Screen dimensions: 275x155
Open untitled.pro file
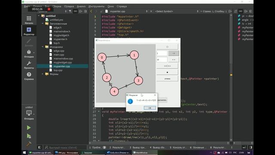coord(56,20)
